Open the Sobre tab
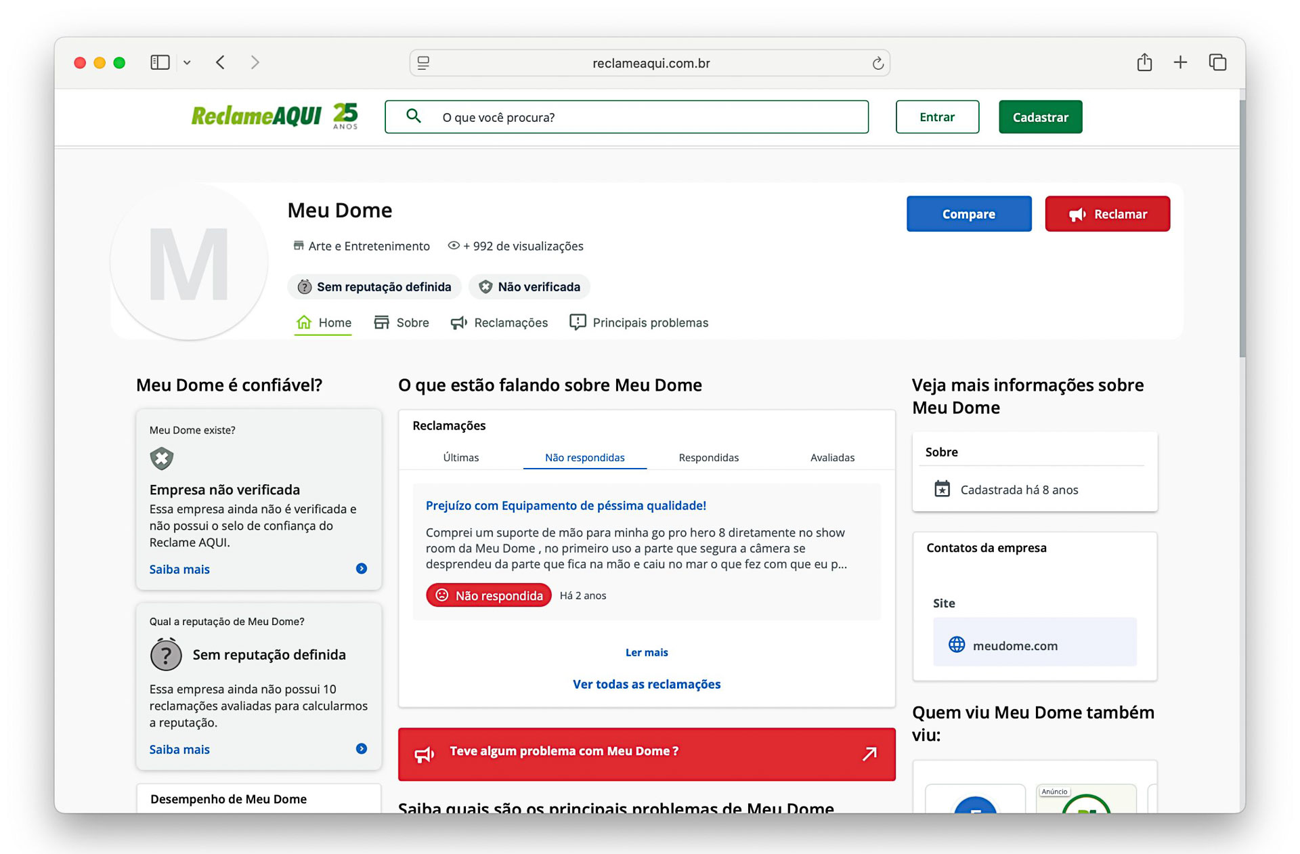Viewport: 1300px width, 854px height. click(x=402, y=323)
